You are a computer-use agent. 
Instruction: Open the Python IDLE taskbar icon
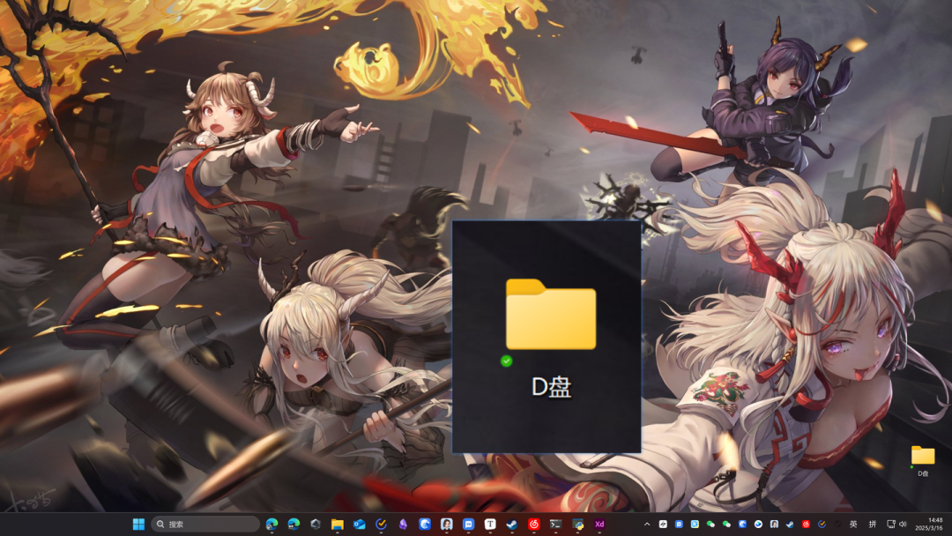pyautogui.click(x=577, y=524)
